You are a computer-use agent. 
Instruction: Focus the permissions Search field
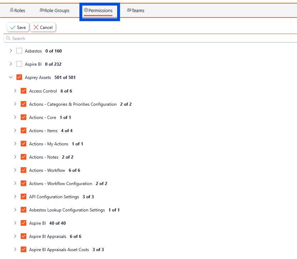142,39
